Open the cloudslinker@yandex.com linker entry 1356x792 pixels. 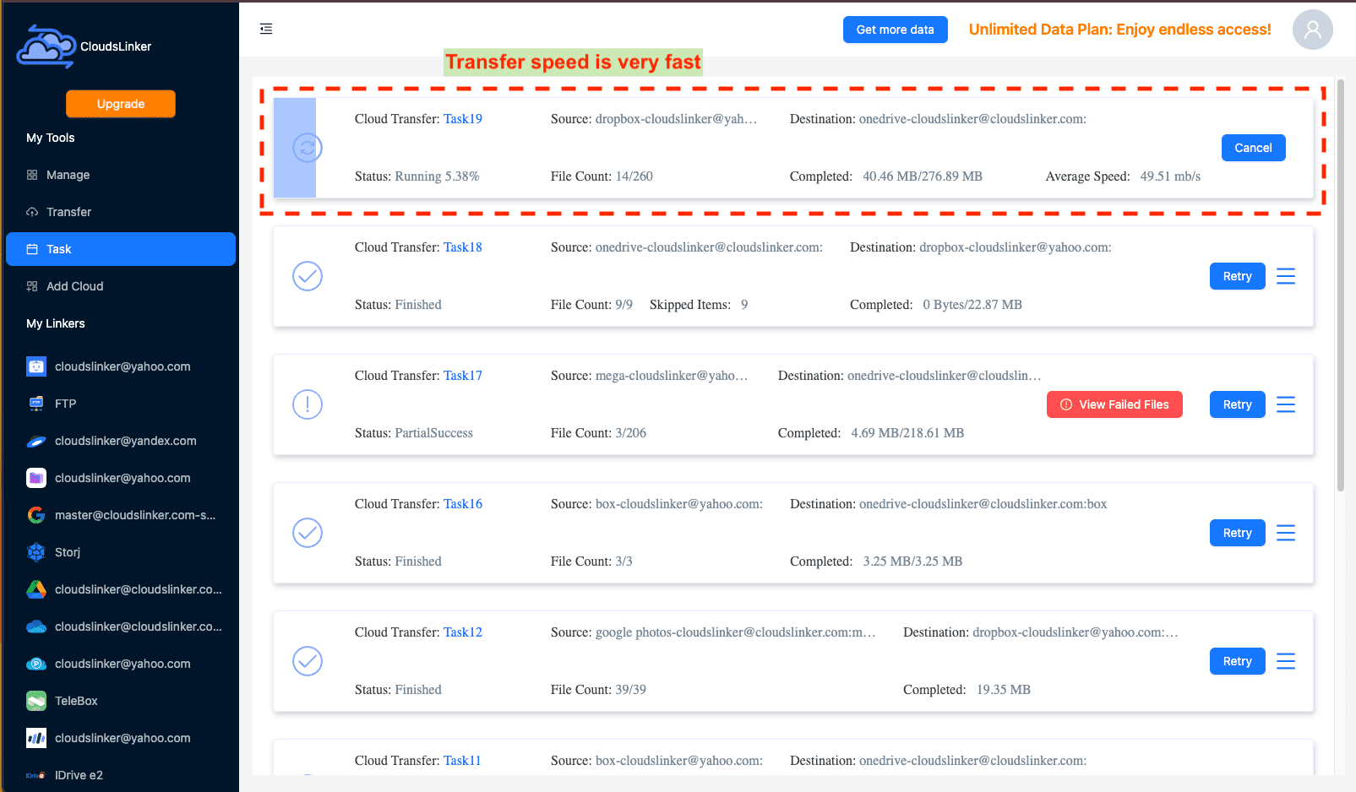pyautogui.click(x=121, y=441)
